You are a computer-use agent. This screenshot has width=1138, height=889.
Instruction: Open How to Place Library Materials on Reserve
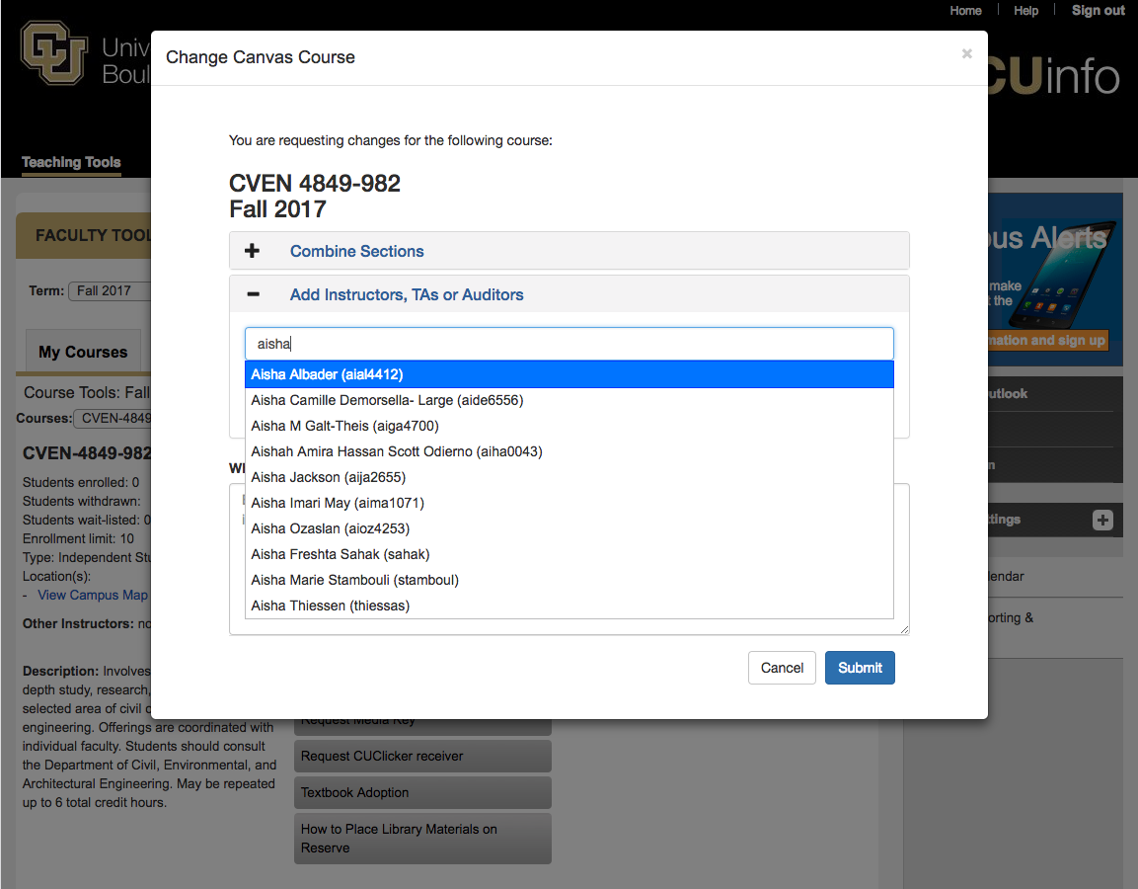[422, 839]
